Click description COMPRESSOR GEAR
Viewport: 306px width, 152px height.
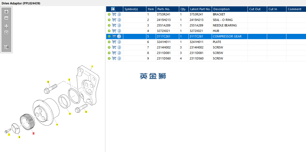[227, 36]
